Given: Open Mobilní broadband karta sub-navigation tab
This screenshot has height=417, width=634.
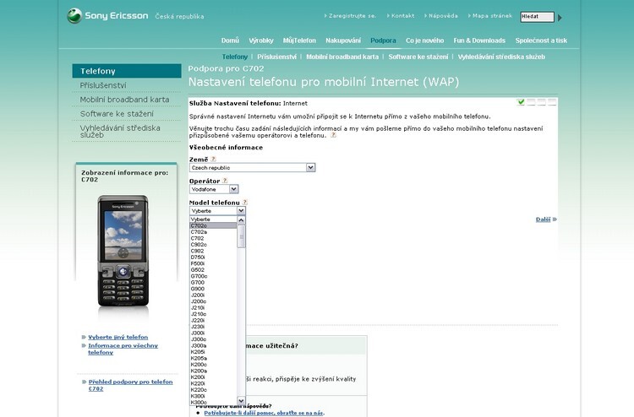Looking at the screenshot, I should (342, 57).
